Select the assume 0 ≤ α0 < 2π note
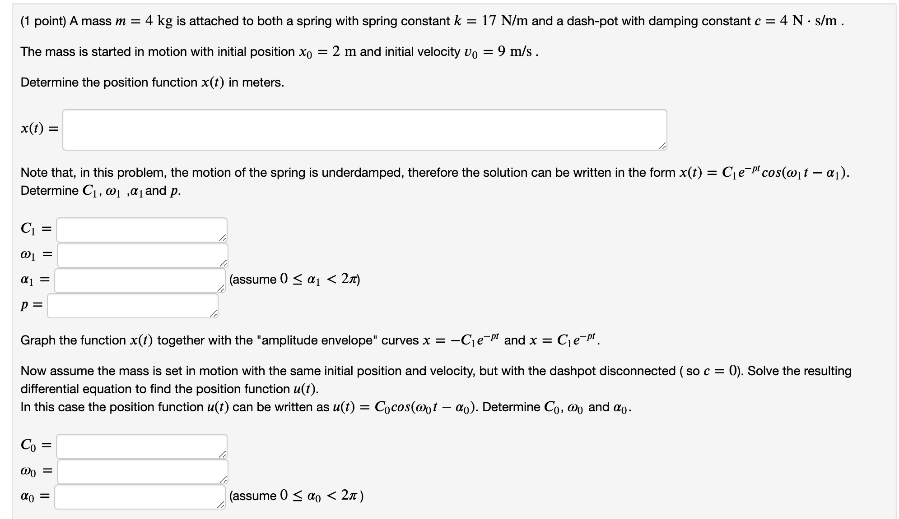899x519 pixels. pos(296,496)
